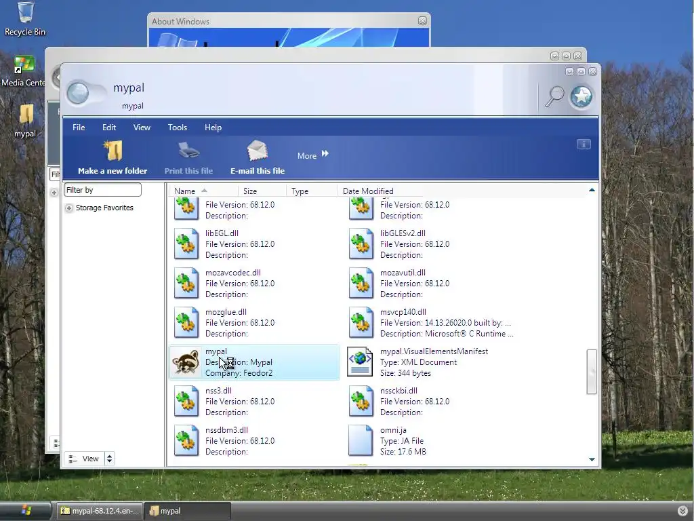694x521 pixels.
Task: Select the omni.ja file icon
Action: point(361,441)
